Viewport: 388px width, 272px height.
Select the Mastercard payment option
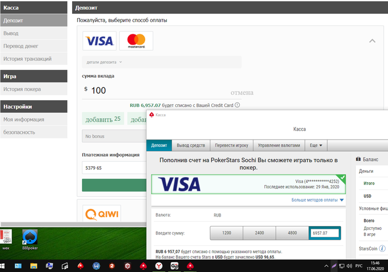(136, 41)
